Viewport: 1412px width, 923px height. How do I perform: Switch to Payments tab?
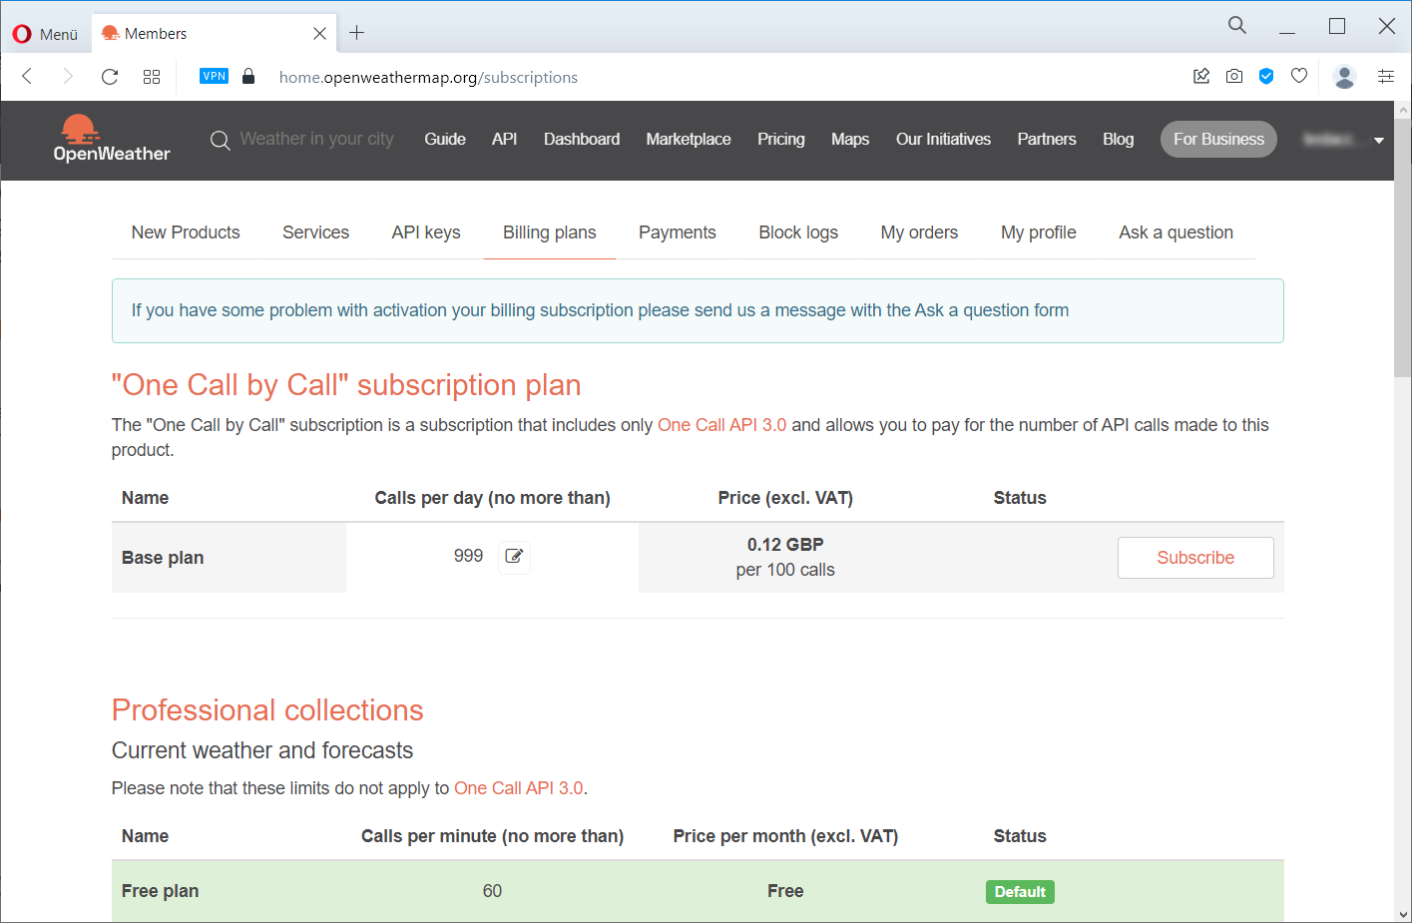tap(678, 232)
